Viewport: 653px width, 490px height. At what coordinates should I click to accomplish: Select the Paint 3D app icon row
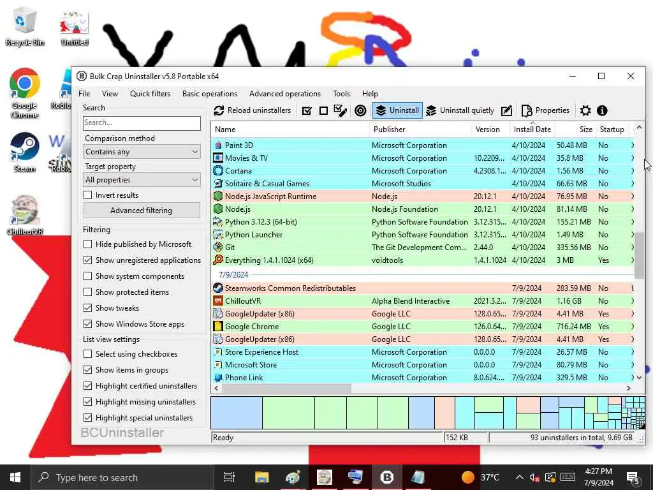click(x=218, y=145)
